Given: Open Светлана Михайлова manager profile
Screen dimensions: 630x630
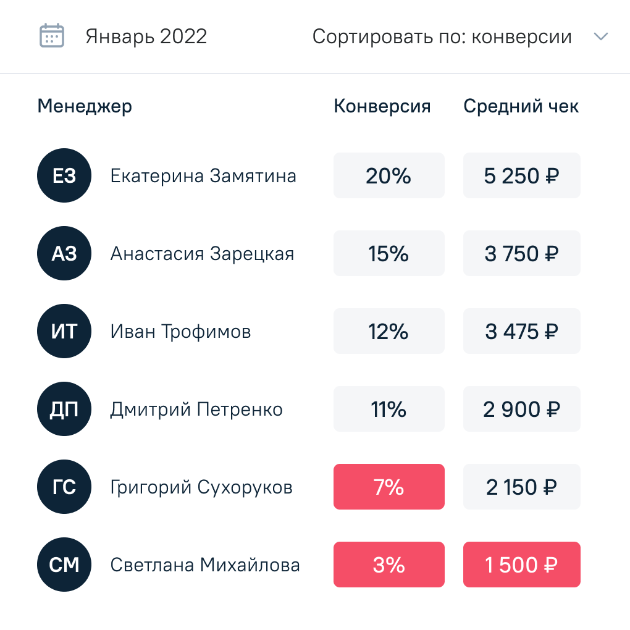Looking at the screenshot, I should (205, 565).
